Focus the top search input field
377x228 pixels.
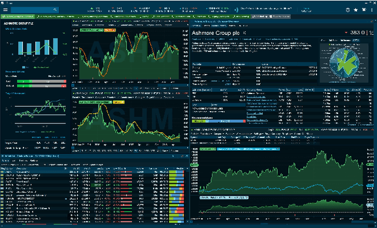35,10
